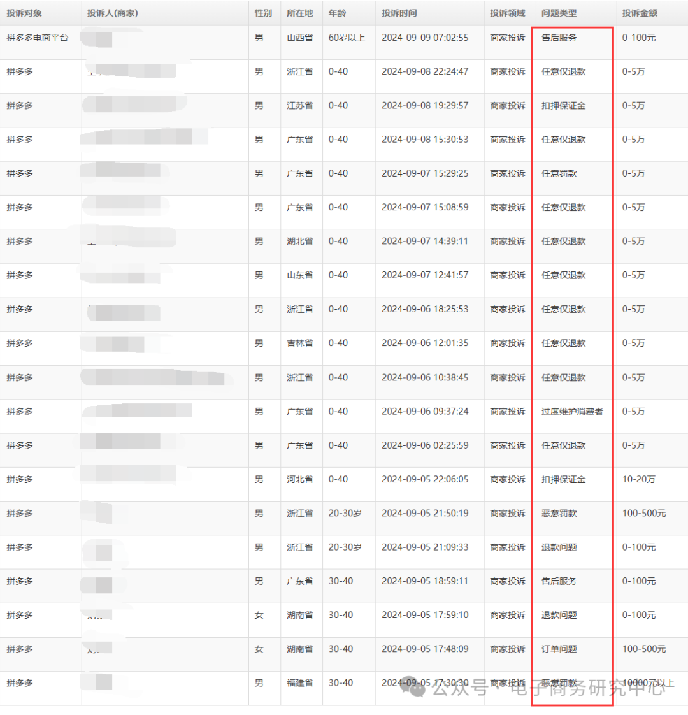Click 0-100元 in the 山西省 row
The image size is (688, 715).
pos(639,38)
